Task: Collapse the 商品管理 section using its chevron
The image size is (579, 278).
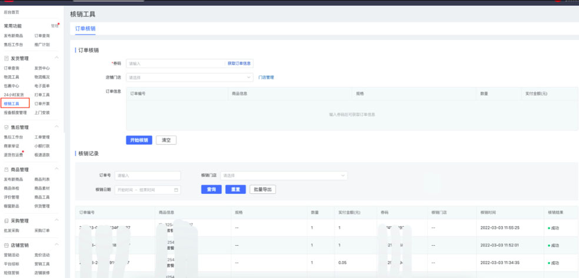Action: click(56, 169)
